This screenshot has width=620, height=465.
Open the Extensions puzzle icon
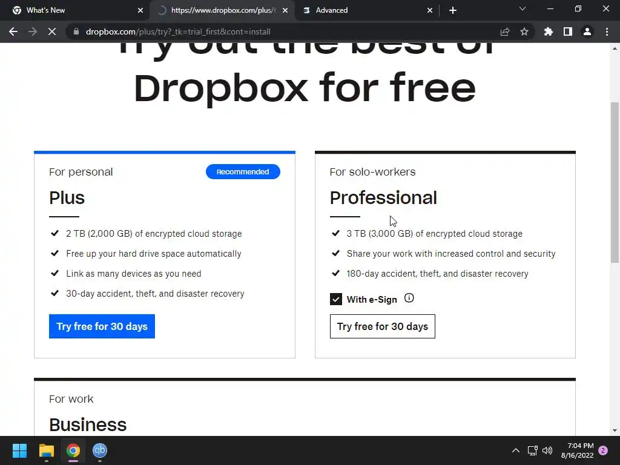(x=549, y=31)
